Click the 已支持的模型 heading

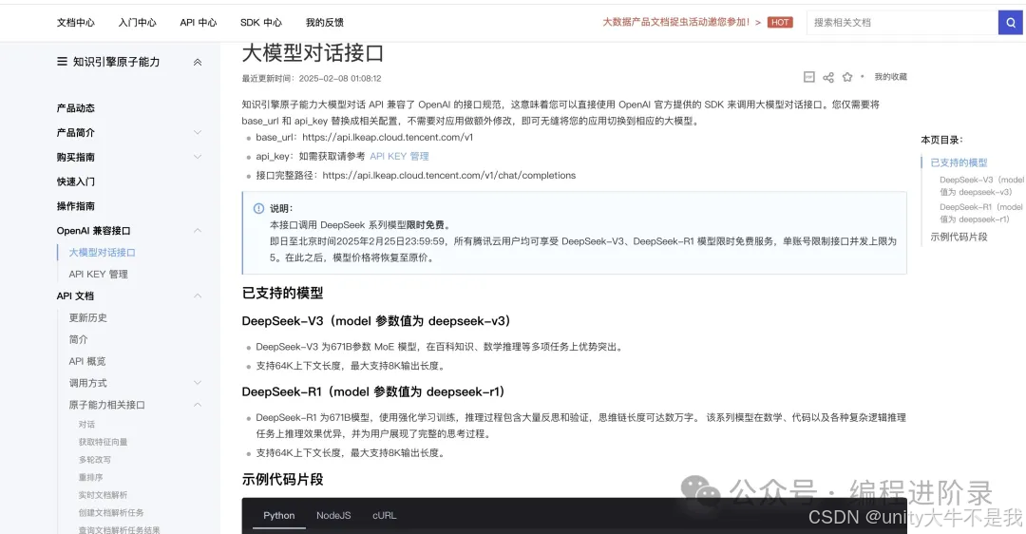[283, 294]
